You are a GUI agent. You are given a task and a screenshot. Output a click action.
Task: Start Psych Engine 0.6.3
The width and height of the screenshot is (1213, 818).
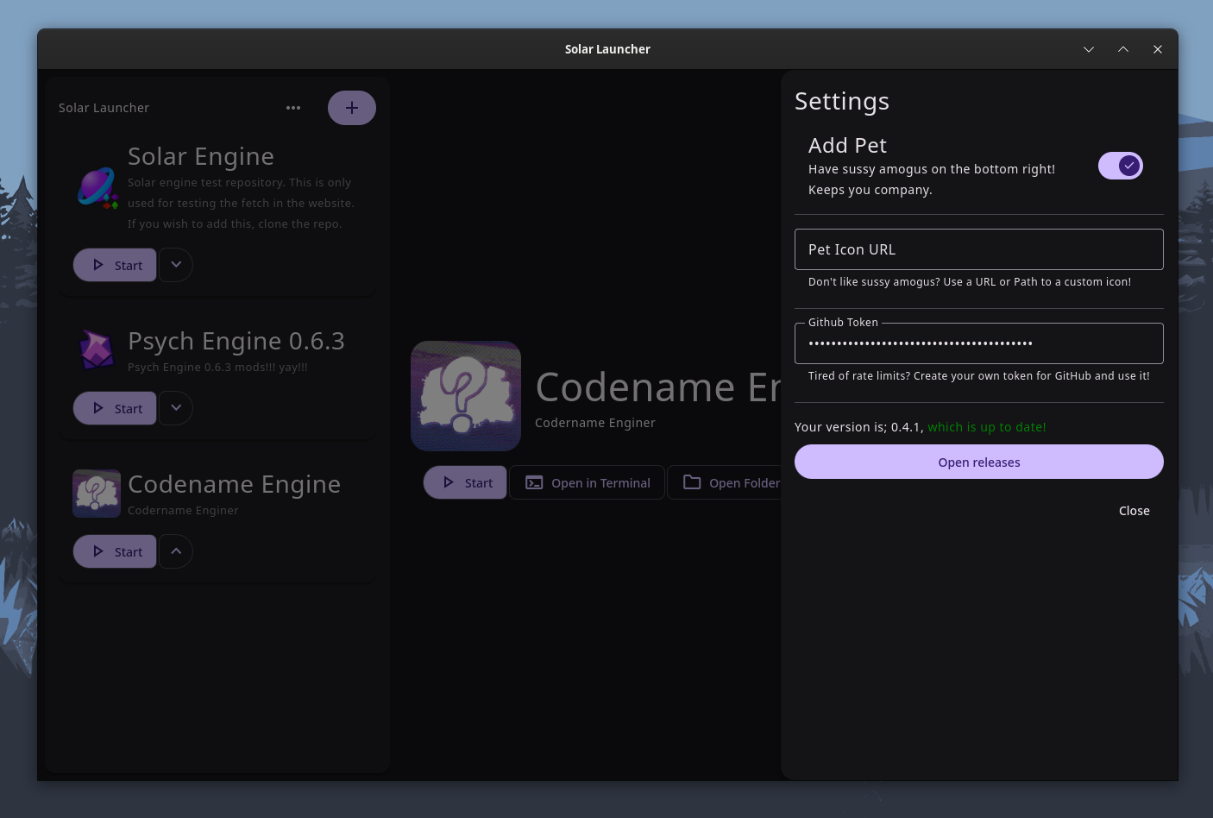(115, 408)
